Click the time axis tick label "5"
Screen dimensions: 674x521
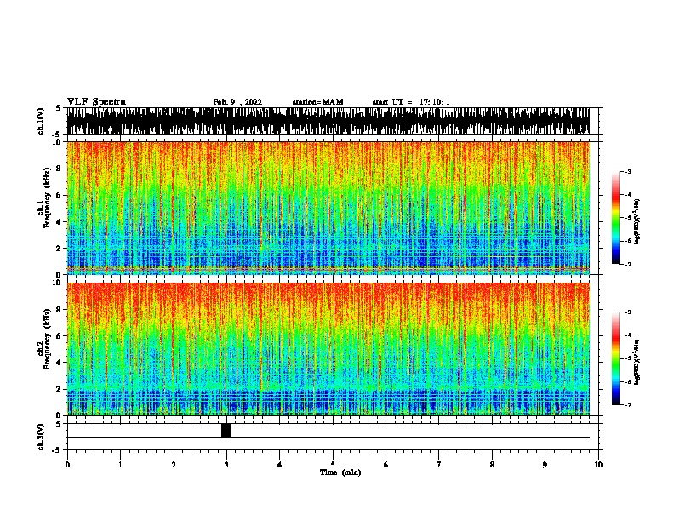[x=333, y=465]
